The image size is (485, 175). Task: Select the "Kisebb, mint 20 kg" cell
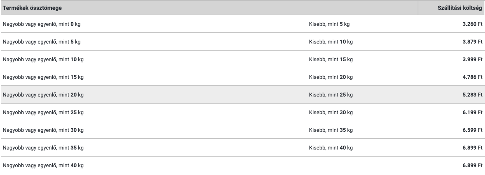331,77
